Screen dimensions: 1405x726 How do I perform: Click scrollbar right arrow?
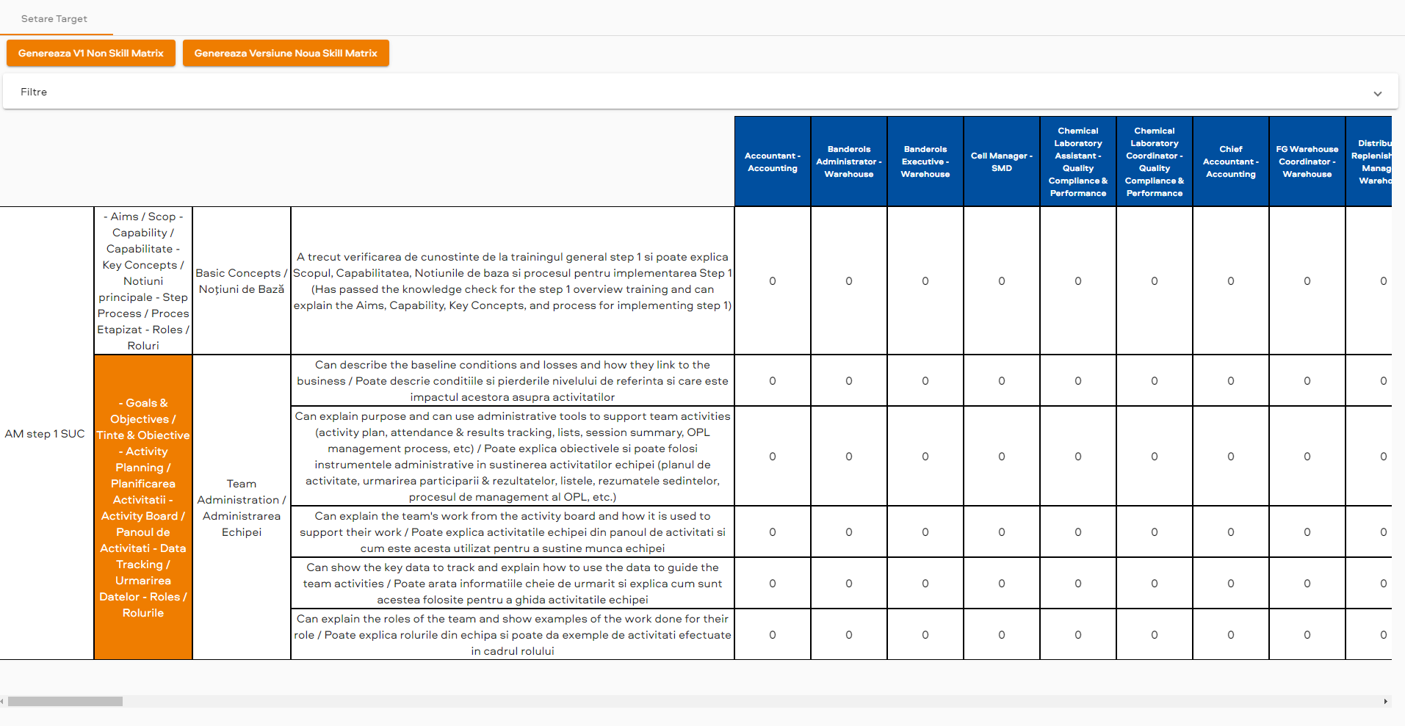[1385, 701]
